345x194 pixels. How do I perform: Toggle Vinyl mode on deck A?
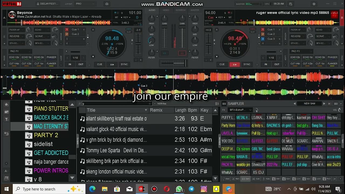click(129, 29)
